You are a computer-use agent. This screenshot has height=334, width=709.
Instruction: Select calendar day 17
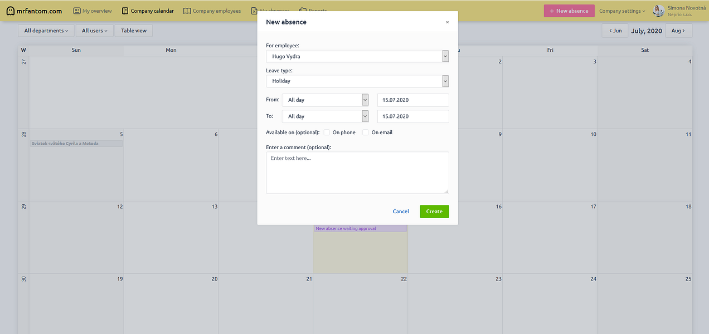tap(550, 237)
